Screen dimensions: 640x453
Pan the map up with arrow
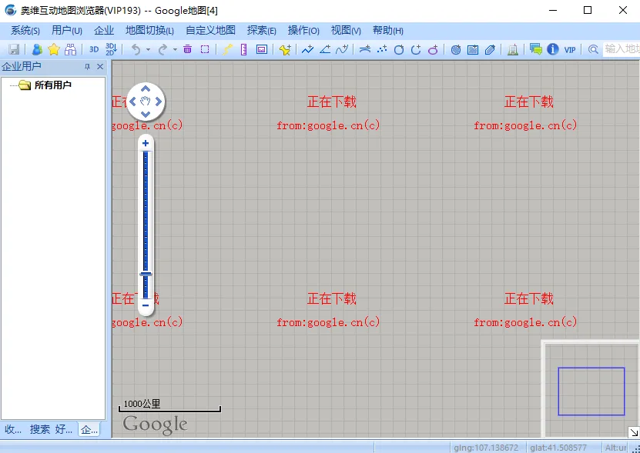[146, 88]
